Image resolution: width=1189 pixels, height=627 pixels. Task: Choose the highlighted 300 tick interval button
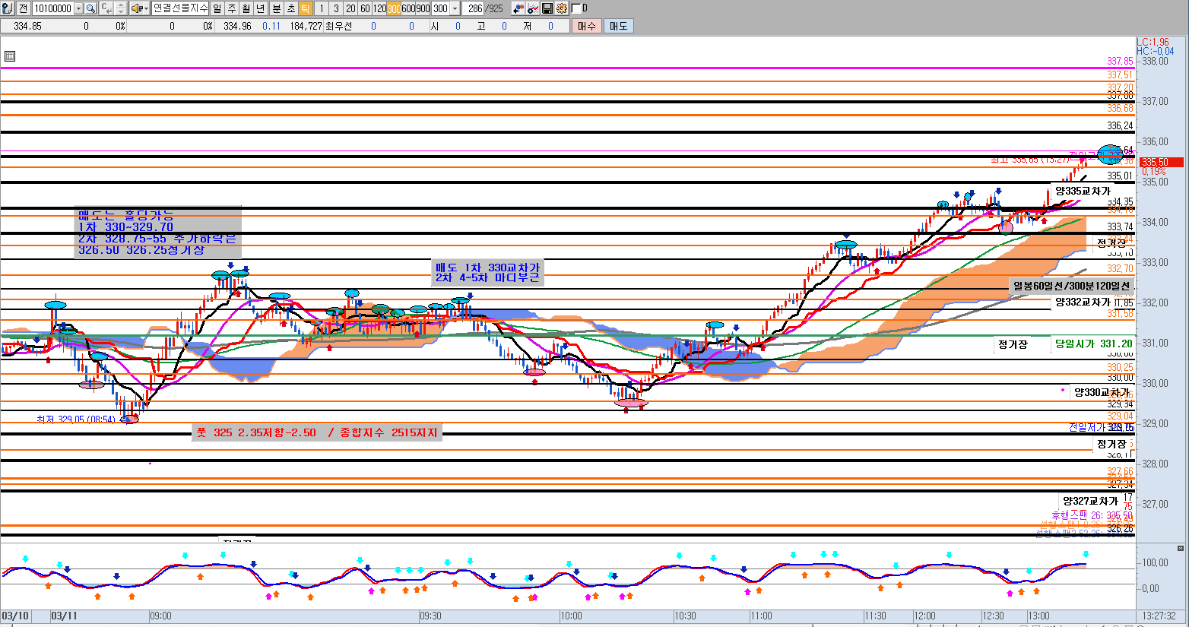(x=394, y=8)
